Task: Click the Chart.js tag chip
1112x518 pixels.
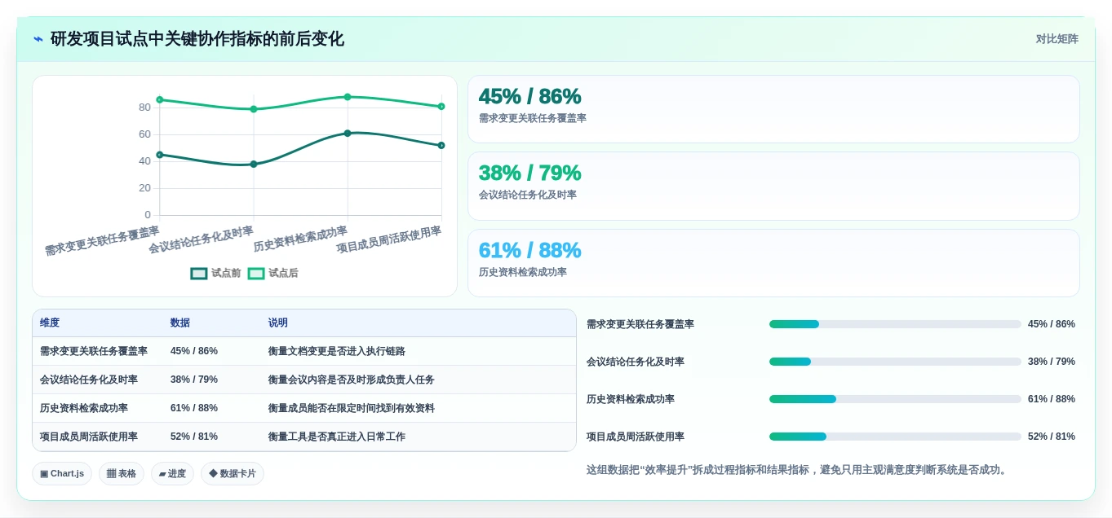Action: tap(62, 474)
